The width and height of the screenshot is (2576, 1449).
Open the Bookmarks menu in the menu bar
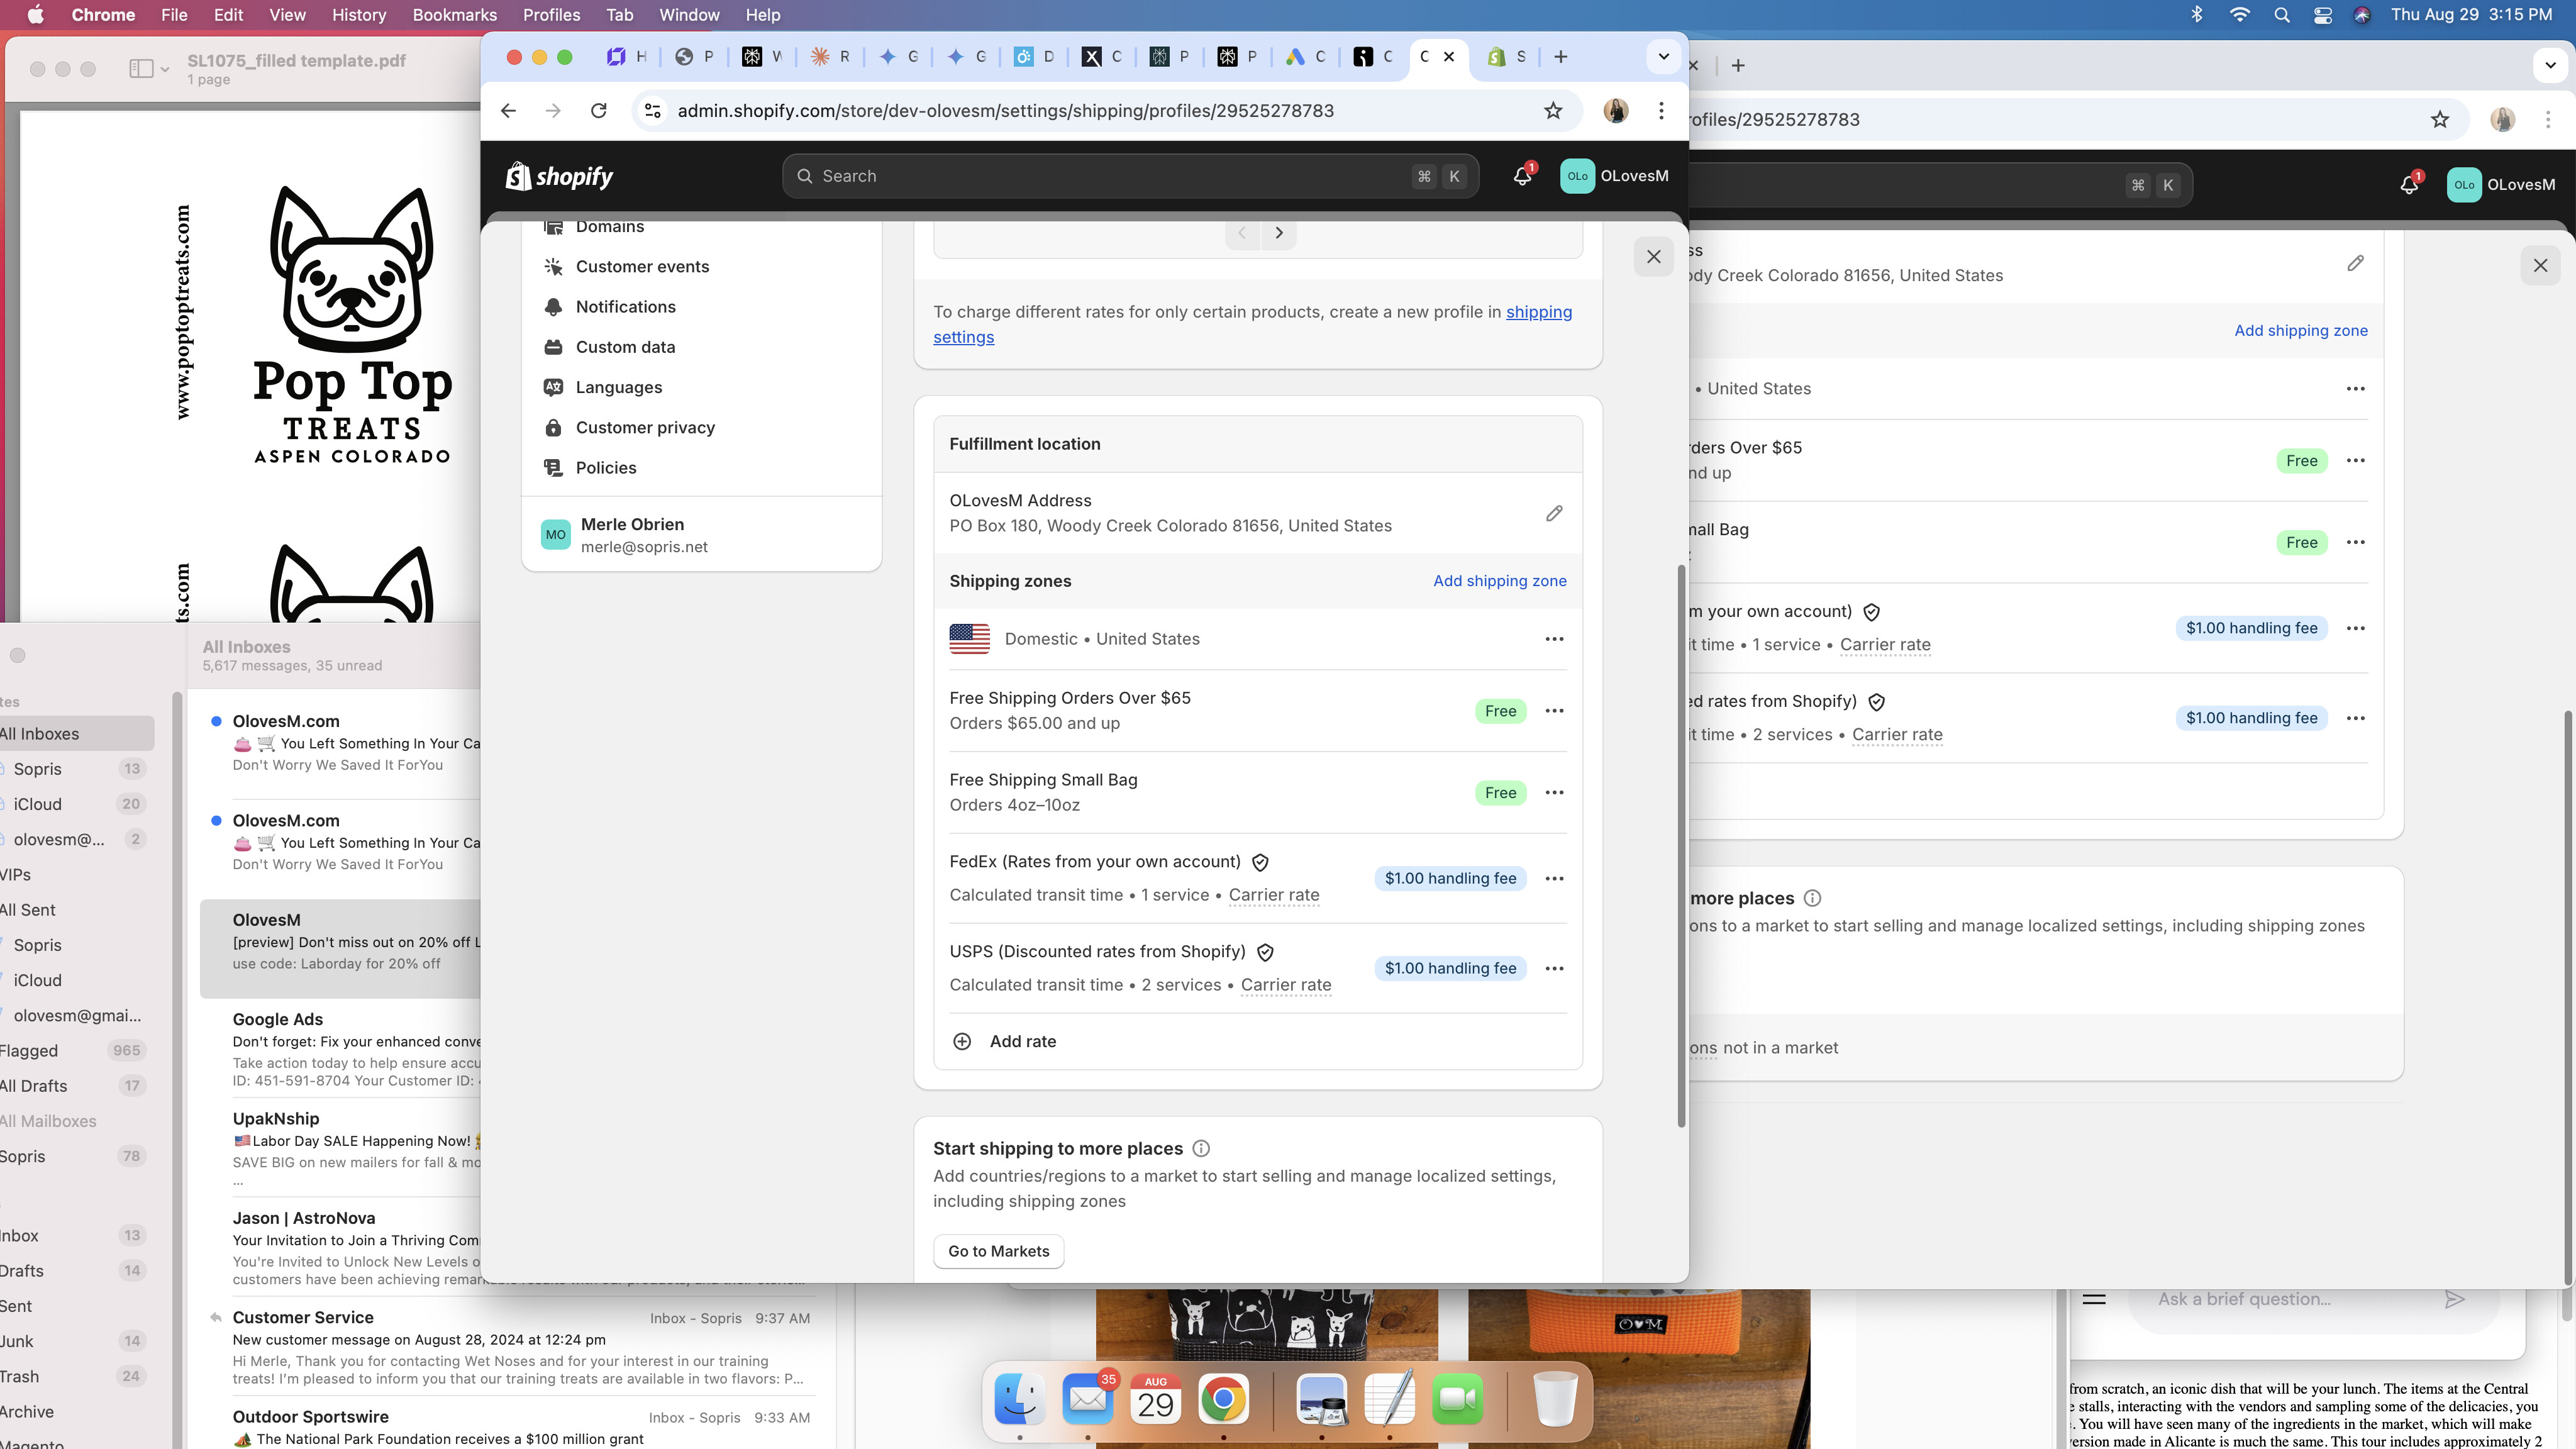tap(454, 15)
